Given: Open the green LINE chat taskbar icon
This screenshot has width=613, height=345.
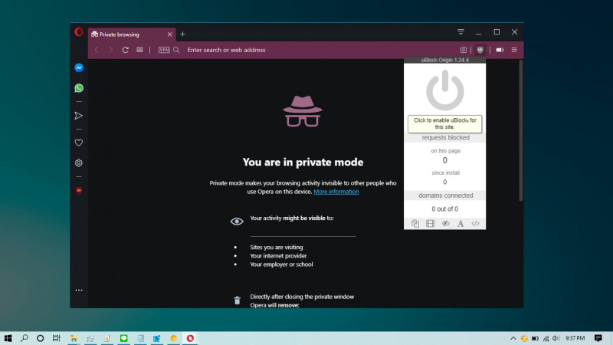Looking at the screenshot, I should [x=123, y=338].
